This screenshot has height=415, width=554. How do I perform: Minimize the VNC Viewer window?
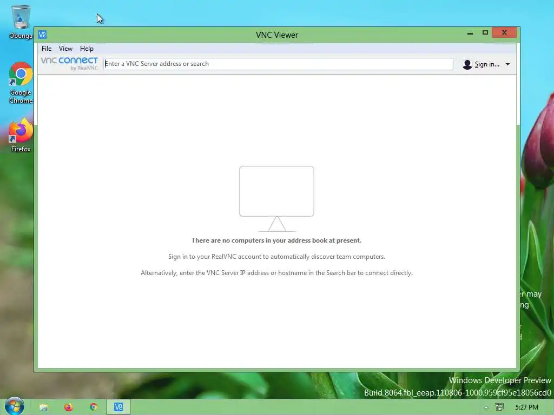pos(470,33)
